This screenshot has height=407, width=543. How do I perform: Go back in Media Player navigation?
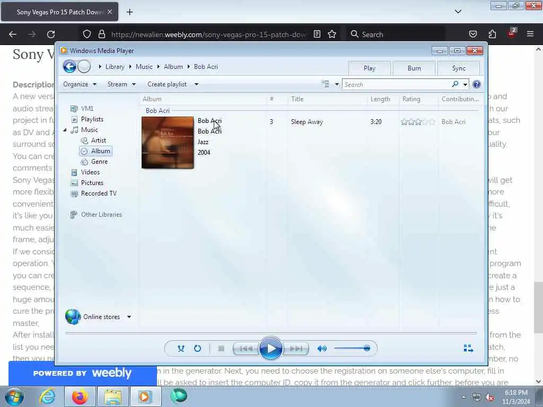(x=69, y=66)
